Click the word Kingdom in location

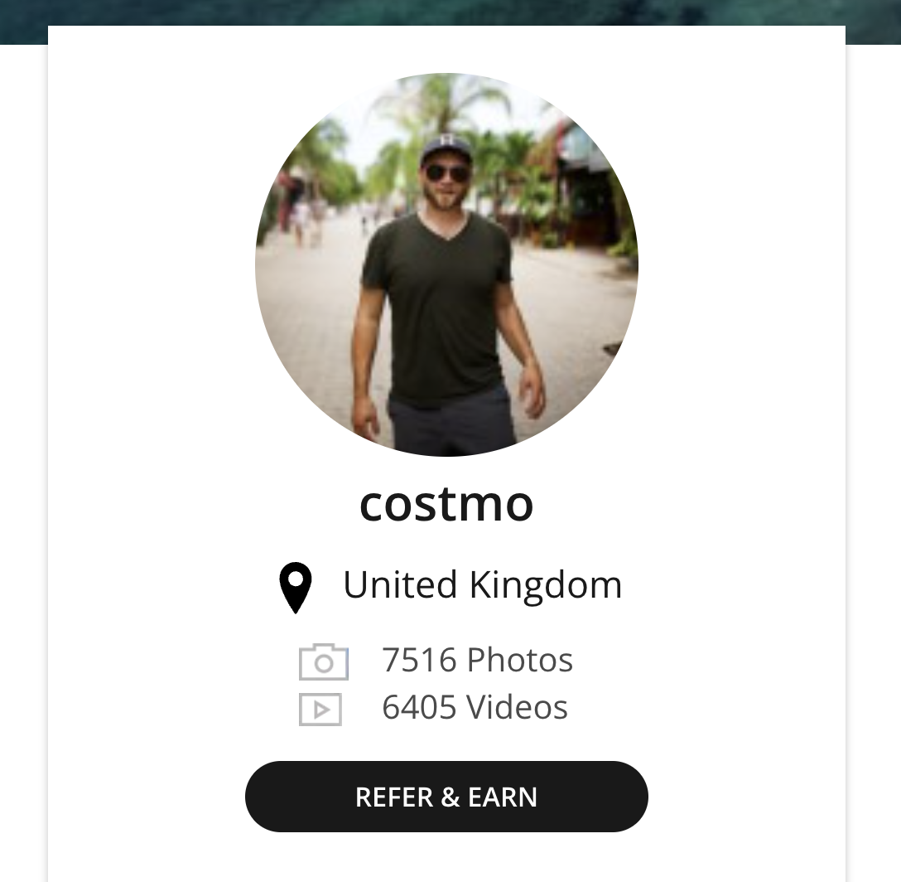tap(545, 586)
